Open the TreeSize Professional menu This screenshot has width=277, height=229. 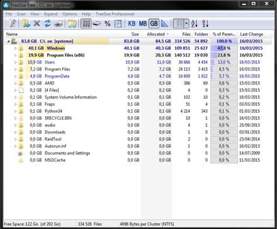pyautogui.click(x=115, y=14)
